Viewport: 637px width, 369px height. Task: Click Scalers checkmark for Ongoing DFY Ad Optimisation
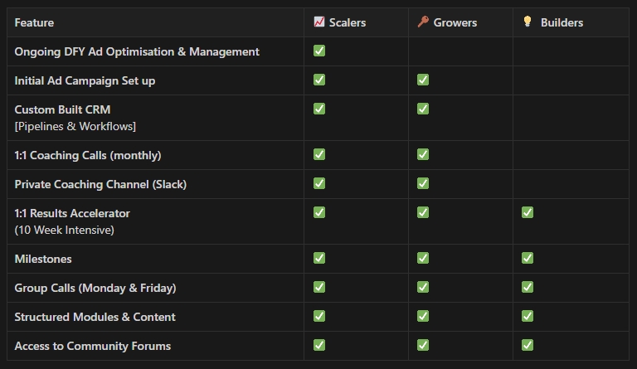319,51
